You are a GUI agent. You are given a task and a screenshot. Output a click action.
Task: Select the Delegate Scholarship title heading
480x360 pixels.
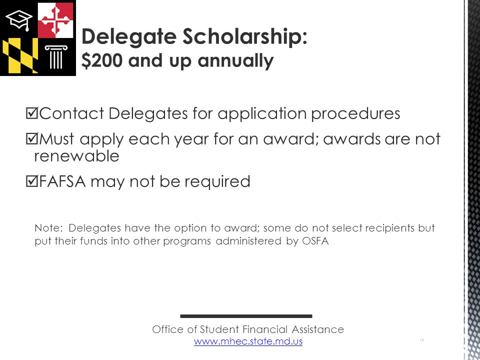pyautogui.click(x=194, y=36)
